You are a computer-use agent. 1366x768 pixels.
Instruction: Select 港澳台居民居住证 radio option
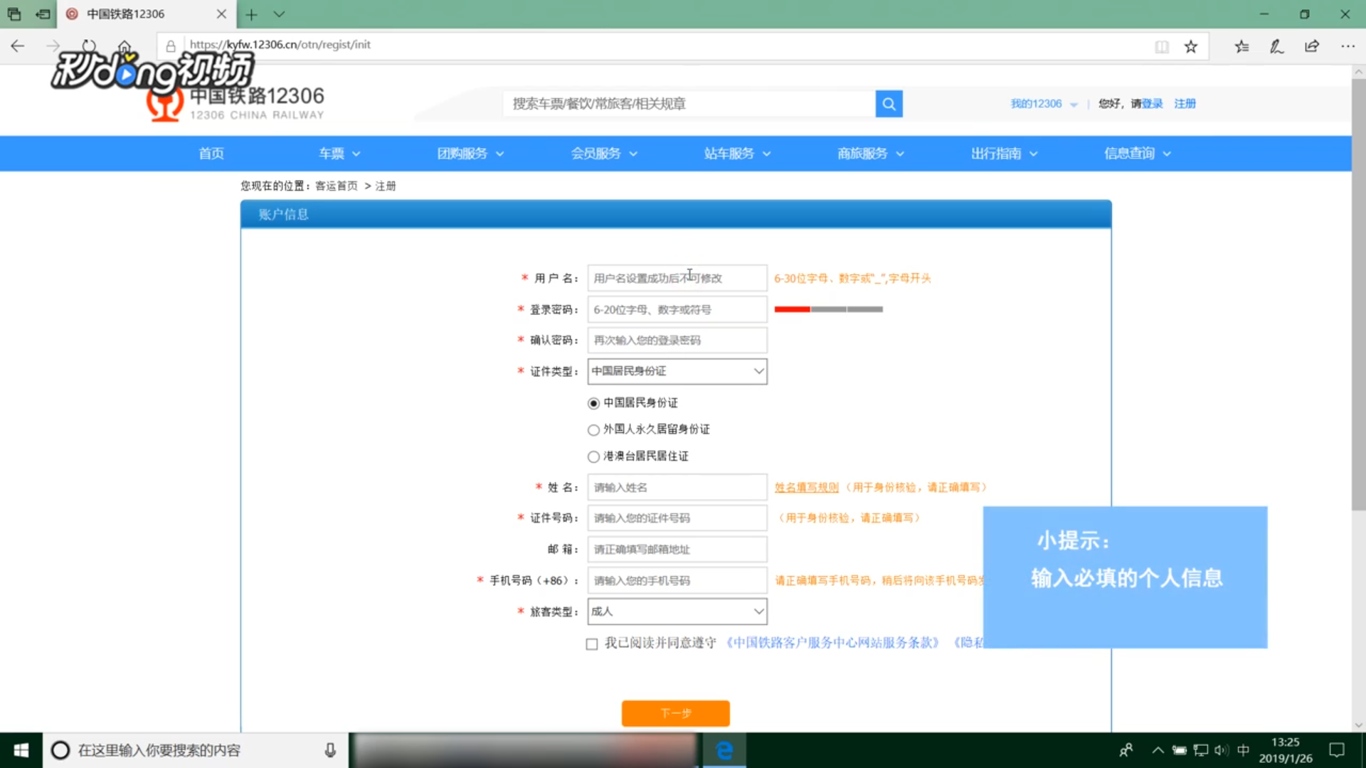coord(593,457)
